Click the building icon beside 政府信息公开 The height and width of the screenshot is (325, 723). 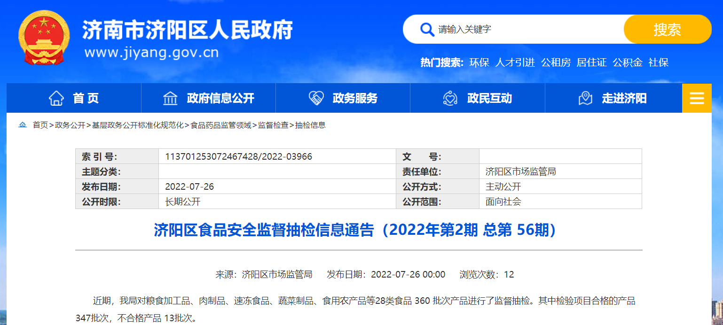(170, 98)
